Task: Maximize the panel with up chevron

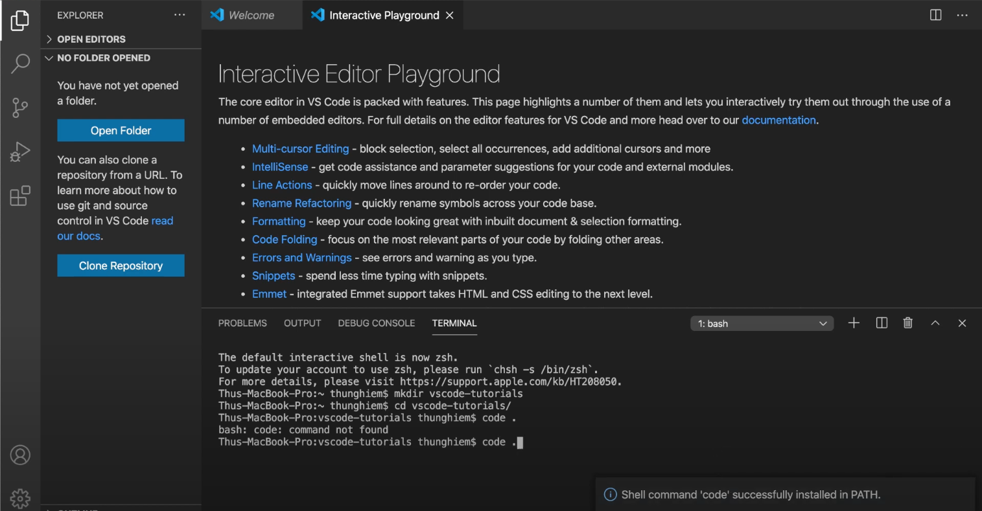Action: click(x=935, y=323)
